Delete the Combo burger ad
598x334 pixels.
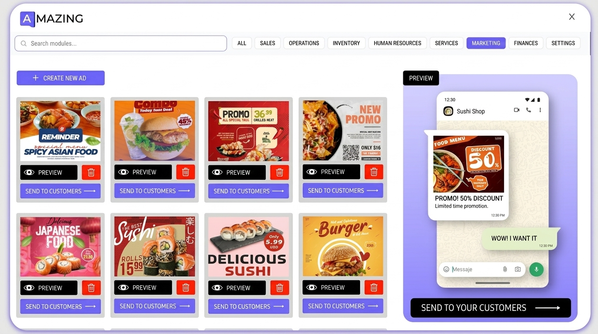tap(186, 172)
